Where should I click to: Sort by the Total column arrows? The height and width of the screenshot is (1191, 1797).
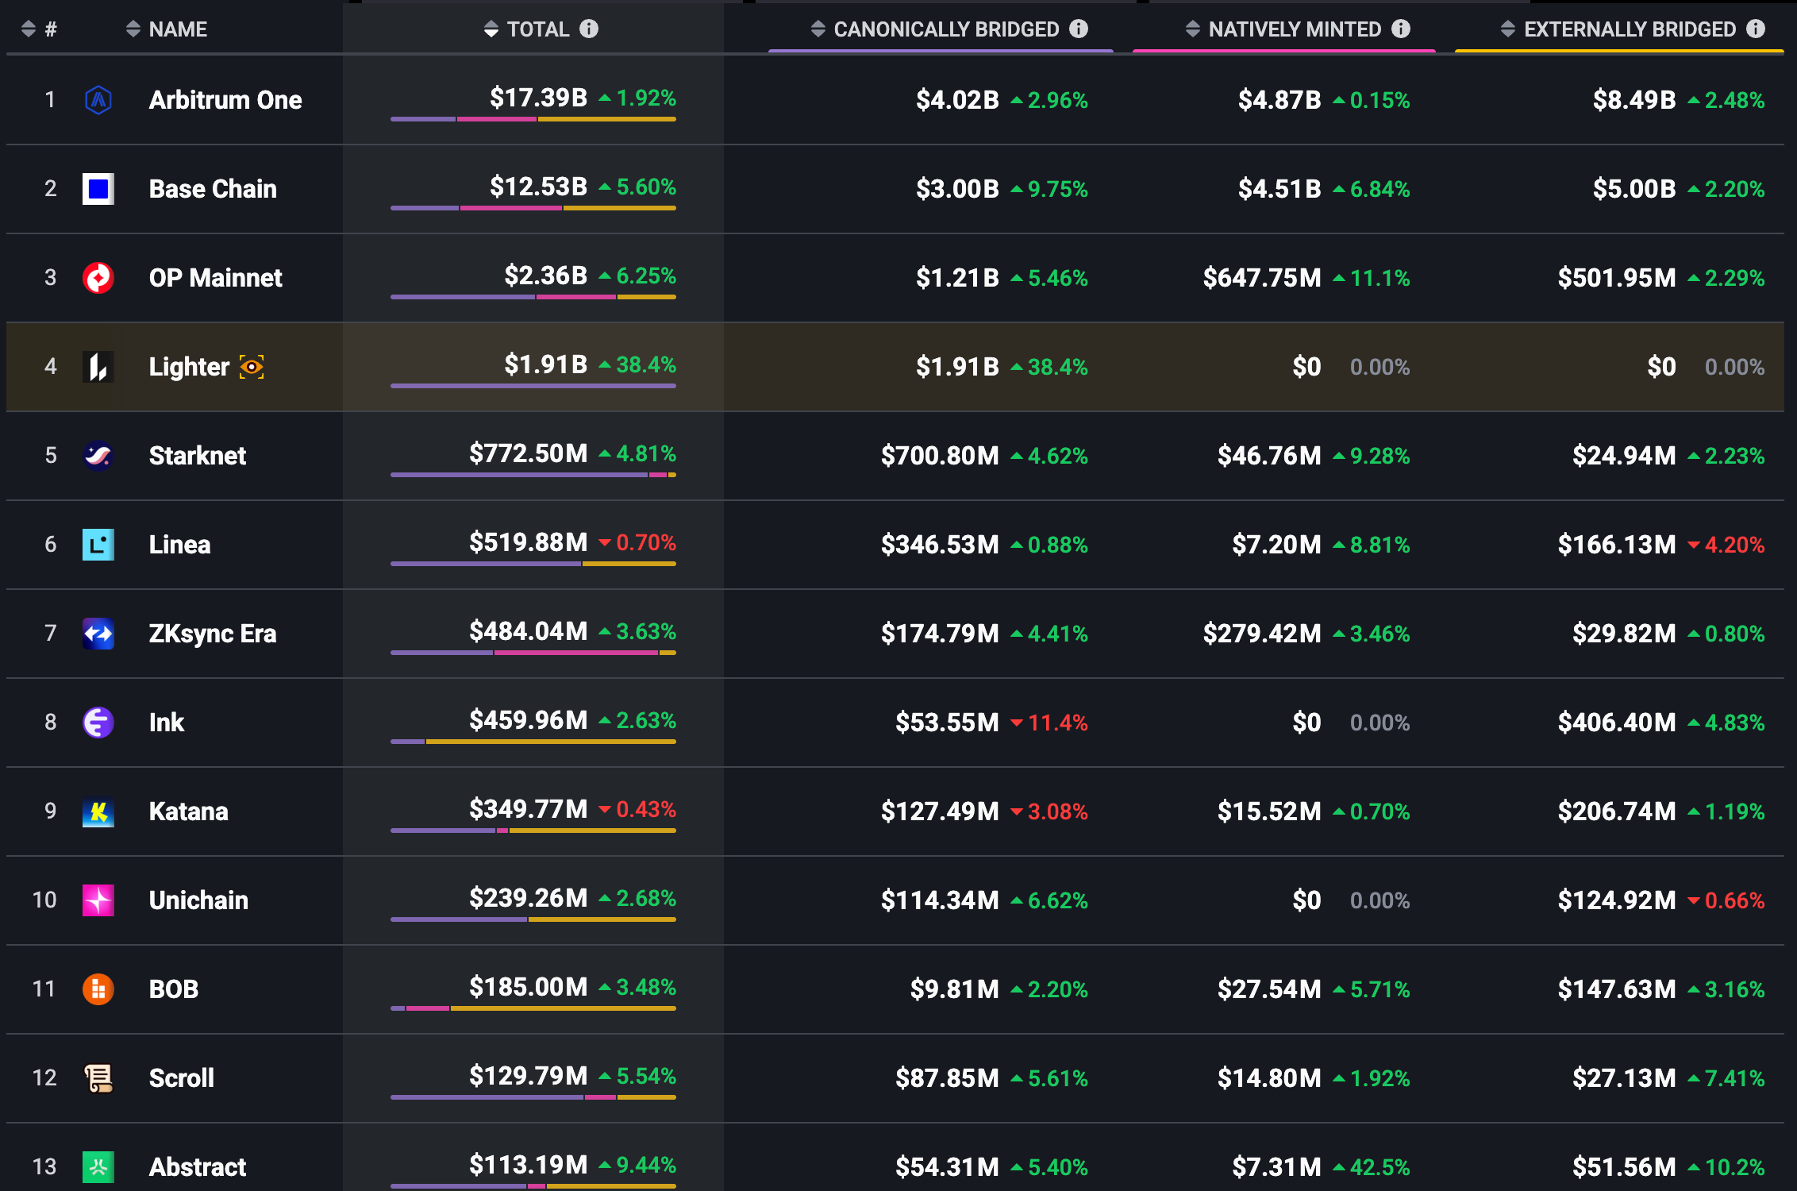tap(491, 29)
